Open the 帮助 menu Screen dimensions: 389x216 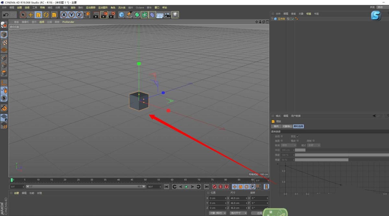tap(165, 7)
